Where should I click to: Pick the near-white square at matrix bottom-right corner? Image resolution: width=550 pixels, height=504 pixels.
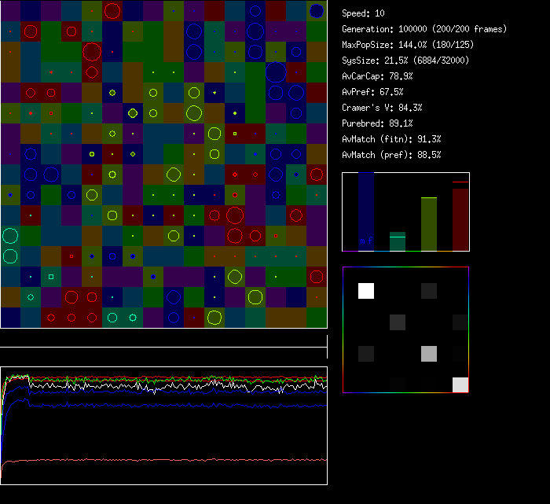pos(460,384)
